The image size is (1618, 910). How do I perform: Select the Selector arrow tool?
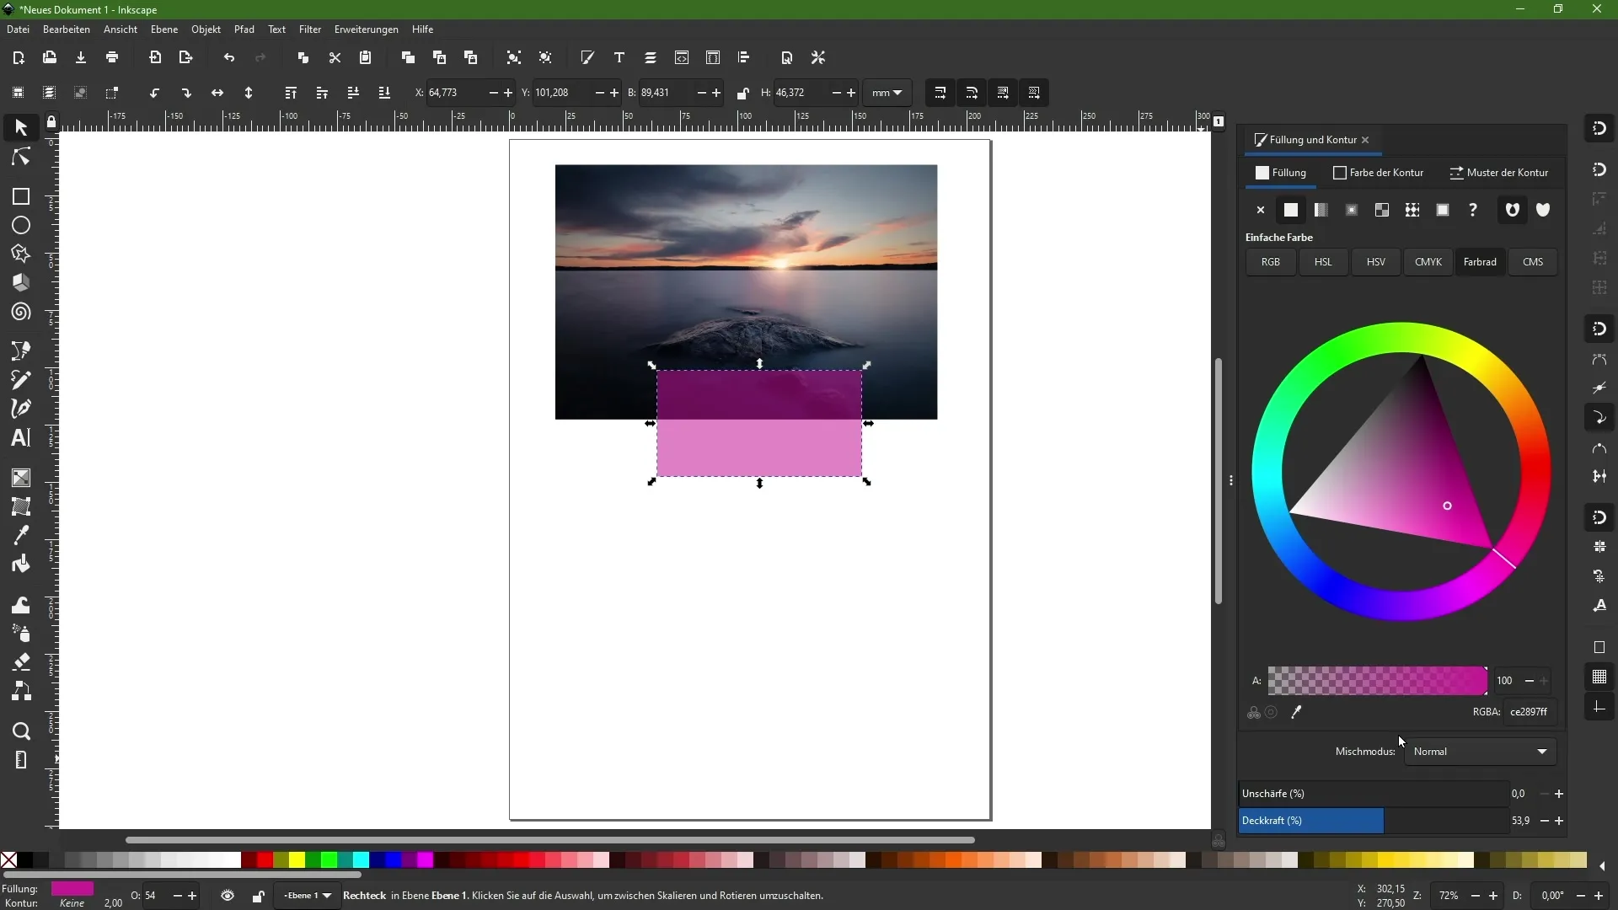pyautogui.click(x=21, y=127)
